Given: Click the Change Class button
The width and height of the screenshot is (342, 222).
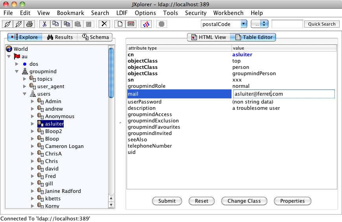Looking at the screenshot, I should pos(244,201).
